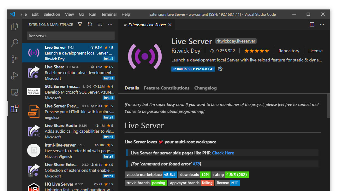
Task: Click the ritwickdey.liveserver identifier
Action: (236, 41)
